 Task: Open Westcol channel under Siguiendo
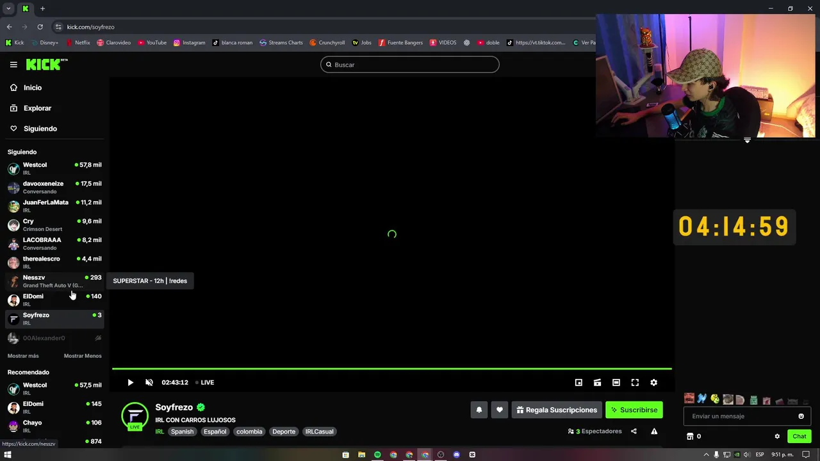click(x=54, y=168)
